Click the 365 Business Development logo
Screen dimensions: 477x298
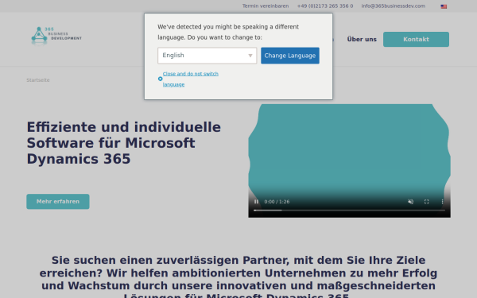coord(56,36)
